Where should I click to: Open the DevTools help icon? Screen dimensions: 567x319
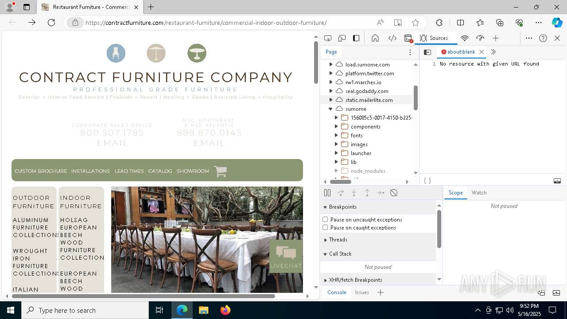click(543, 38)
